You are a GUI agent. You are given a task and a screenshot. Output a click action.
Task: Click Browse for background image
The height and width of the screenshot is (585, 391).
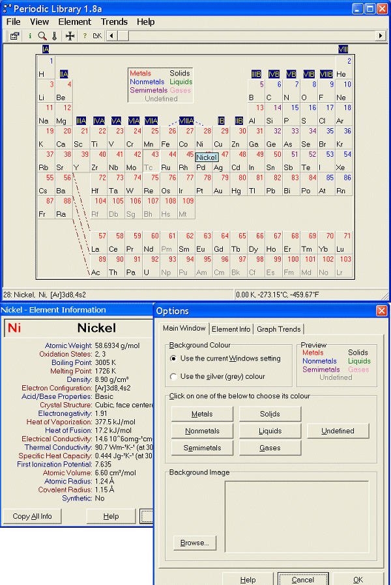tap(195, 543)
